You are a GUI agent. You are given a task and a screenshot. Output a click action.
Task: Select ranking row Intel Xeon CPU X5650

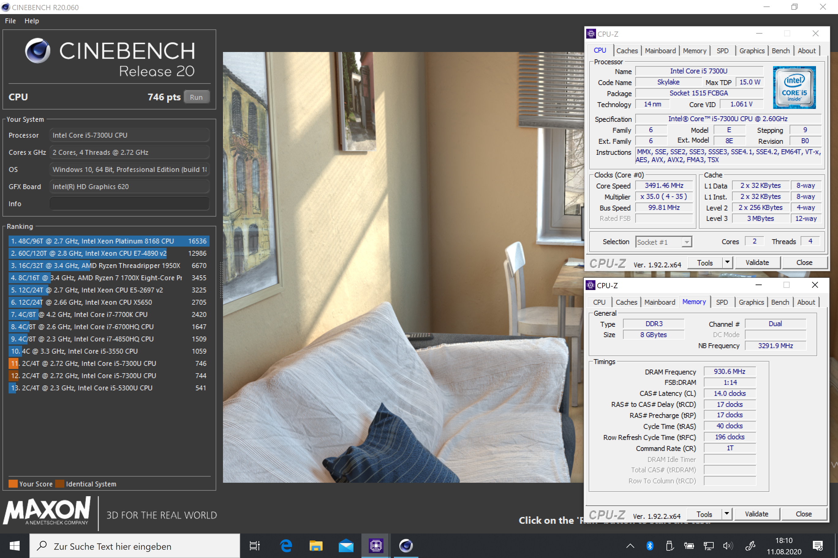click(109, 303)
